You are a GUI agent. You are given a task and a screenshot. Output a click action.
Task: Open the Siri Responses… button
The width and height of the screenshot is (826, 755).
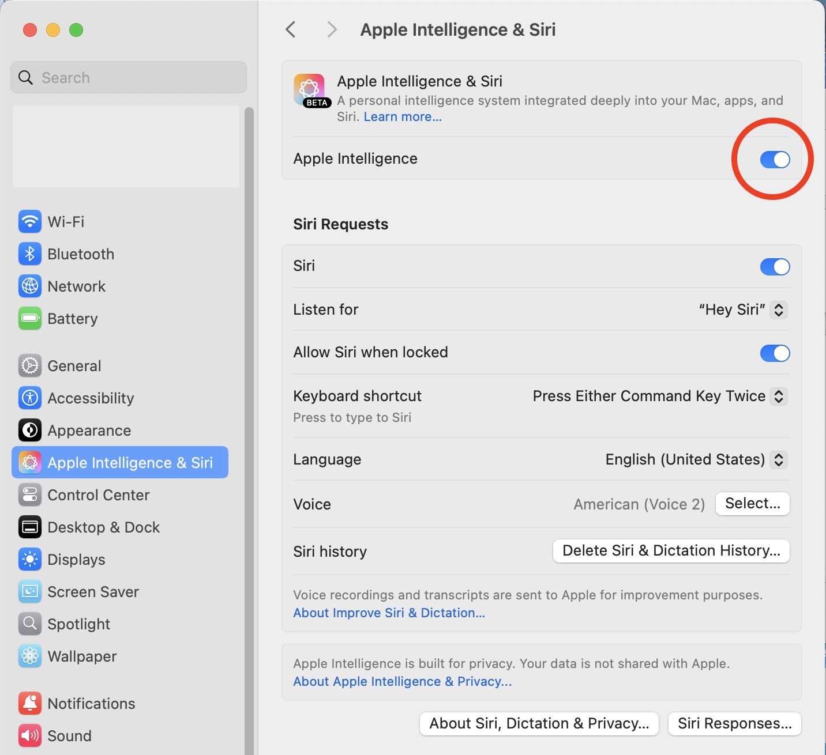tap(735, 724)
